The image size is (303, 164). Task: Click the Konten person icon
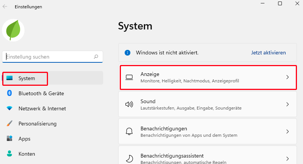coord(10,154)
